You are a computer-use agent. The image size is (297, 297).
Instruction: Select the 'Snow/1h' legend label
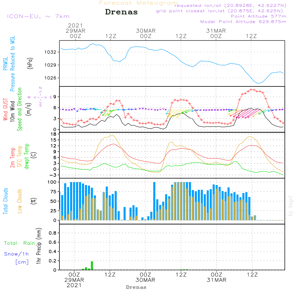[x=17, y=254]
